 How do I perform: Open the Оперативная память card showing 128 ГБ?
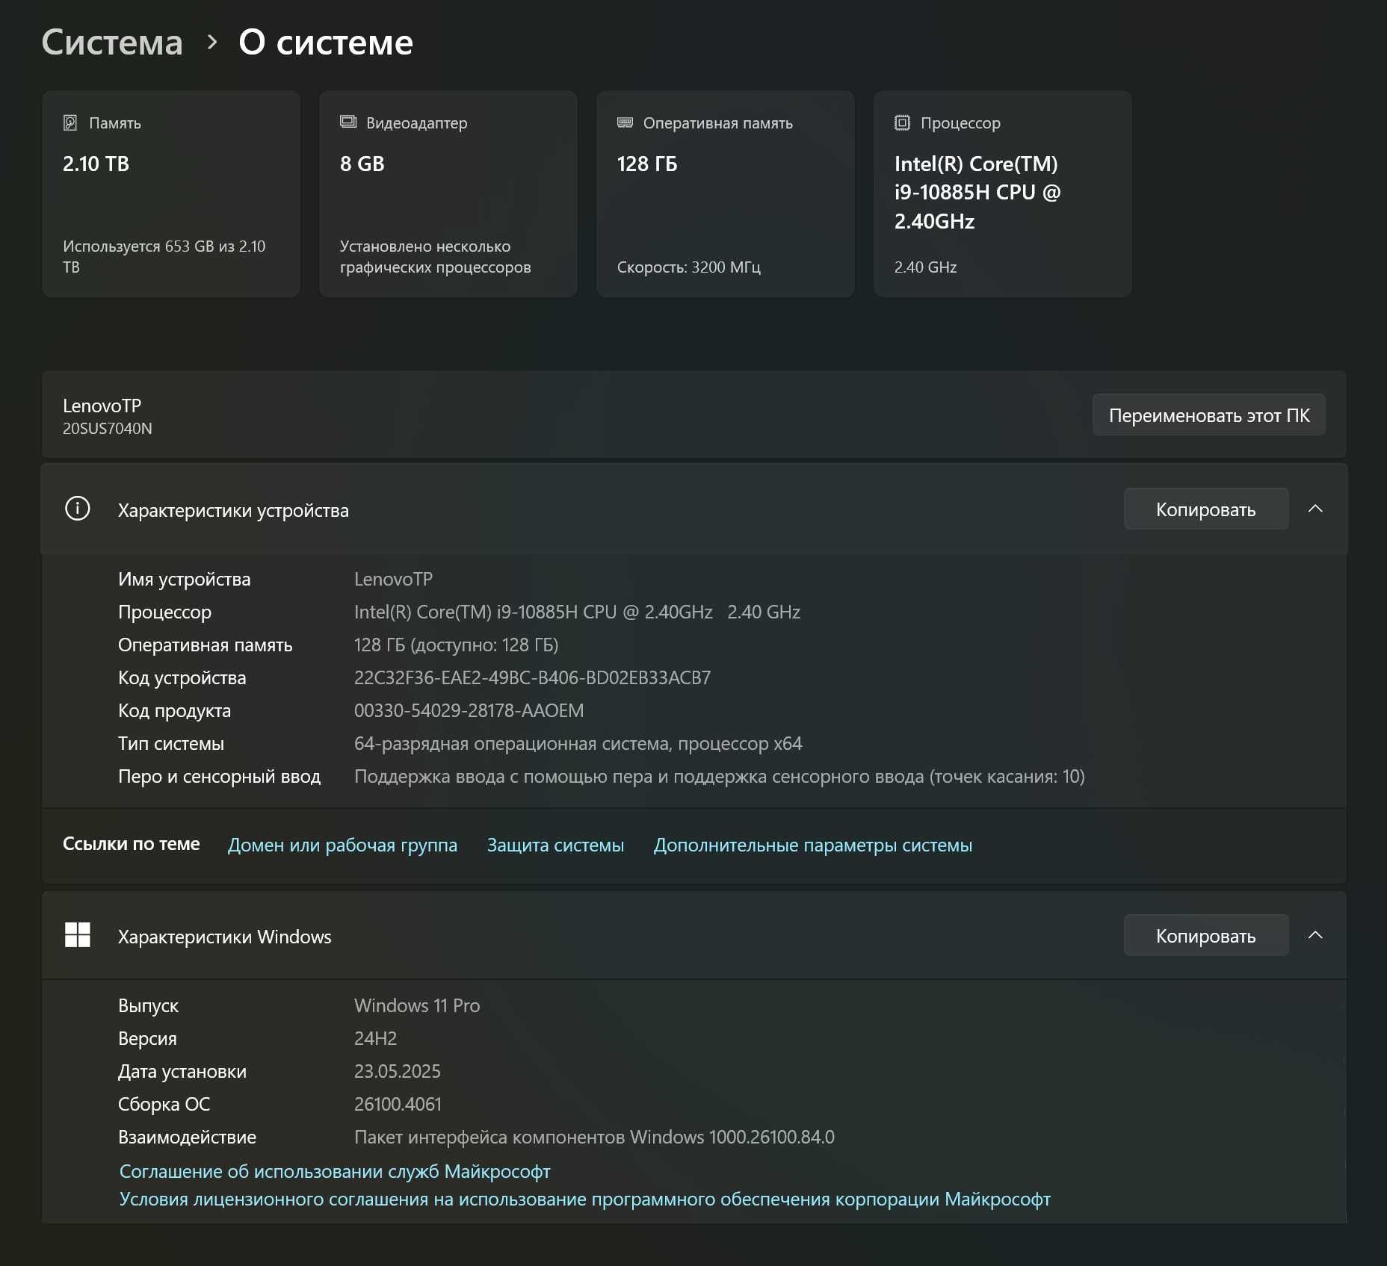[x=726, y=194]
